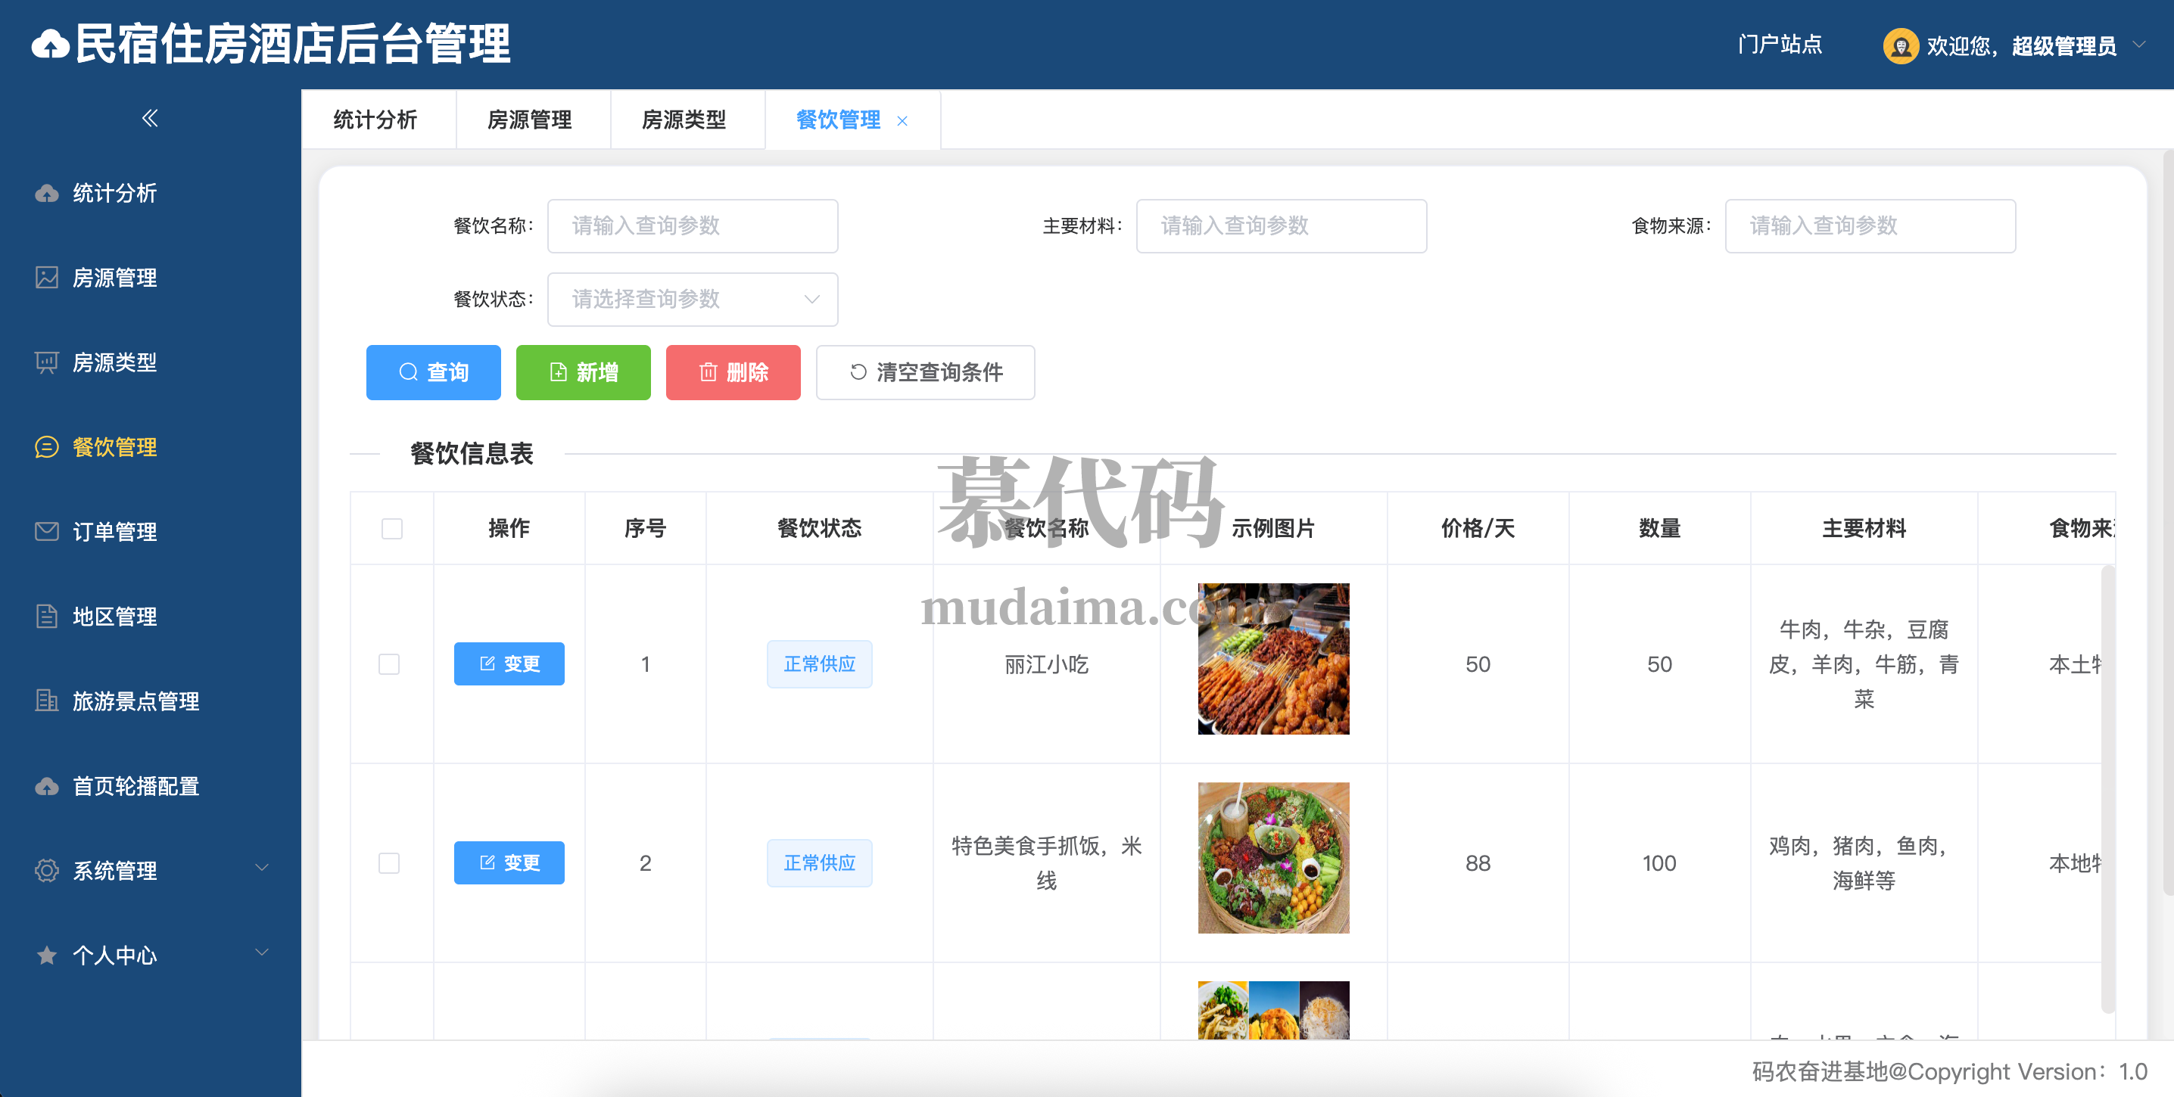Switch to the 房源类型 tab

point(684,120)
